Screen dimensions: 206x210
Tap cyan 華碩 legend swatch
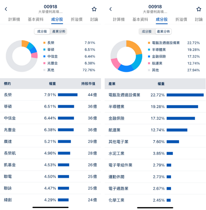pyautogui.click(x=44, y=50)
